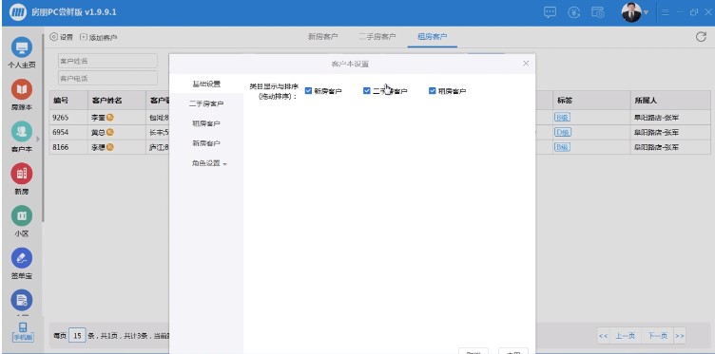The image size is (715, 354).
Task: Click the 客户姓名 input field
Action: tap(107, 61)
